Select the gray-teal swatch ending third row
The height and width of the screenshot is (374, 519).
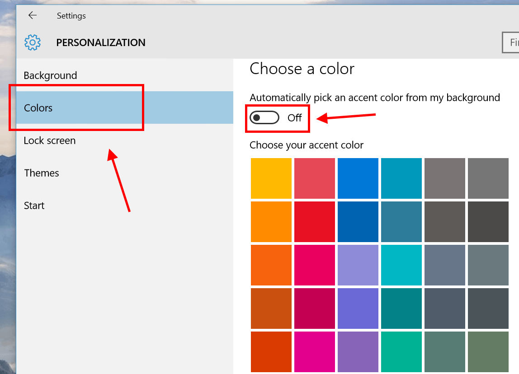[x=488, y=265]
